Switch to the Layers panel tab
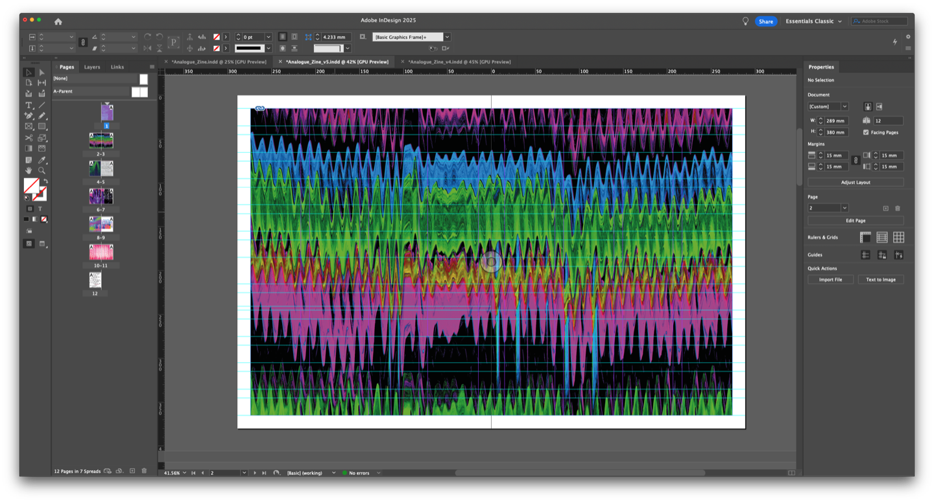The width and height of the screenshot is (934, 502). click(92, 67)
